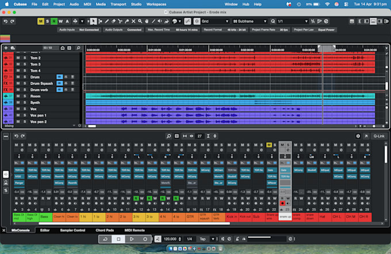Open ruler options arrow at timeline end
Screen dimensions: 391x254
point(386,48)
